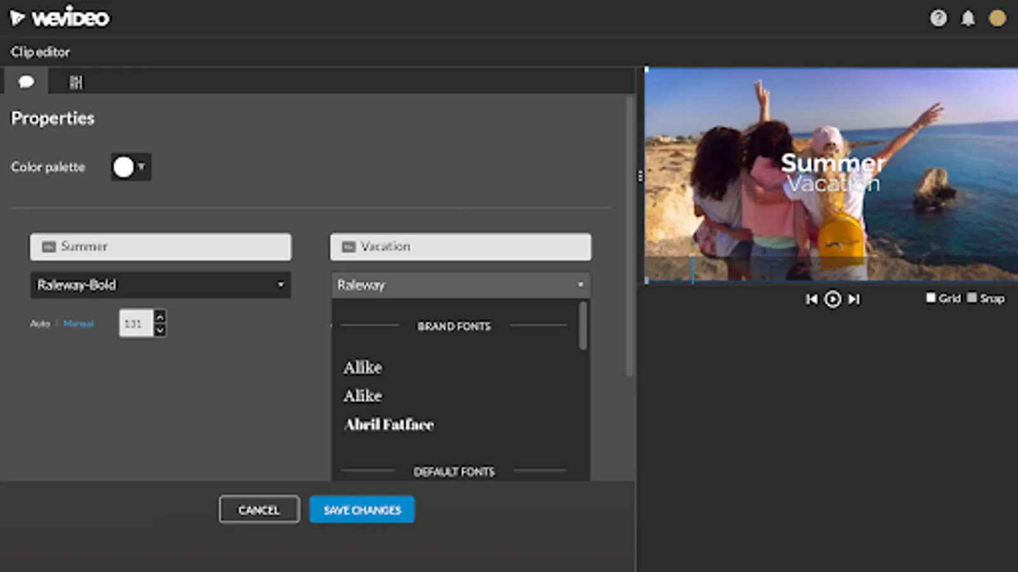The height and width of the screenshot is (572, 1018).
Task: Open the help question mark icon
Action: click(x=938, y=18)
